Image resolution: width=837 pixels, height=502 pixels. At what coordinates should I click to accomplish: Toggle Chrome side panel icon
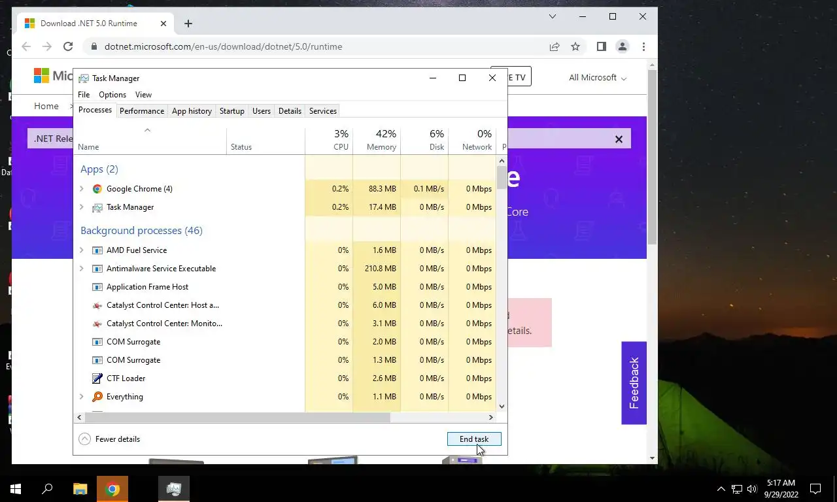602,46
